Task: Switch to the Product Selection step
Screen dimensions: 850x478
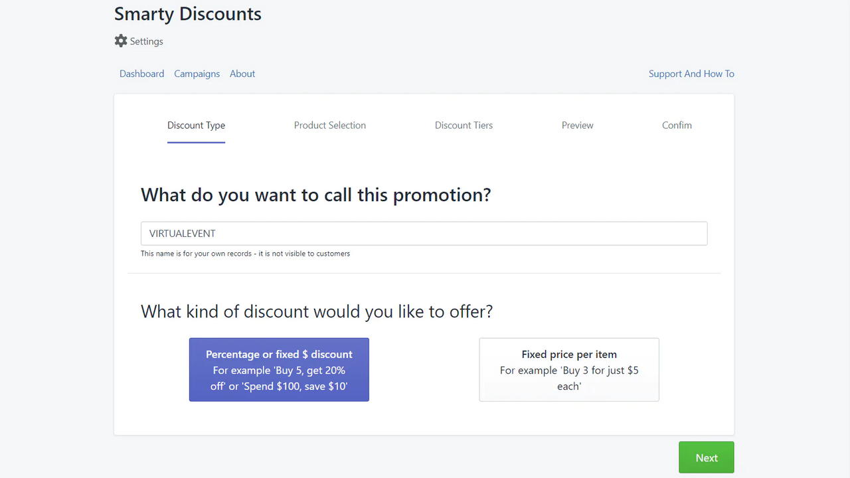Action: click(330, 125)
